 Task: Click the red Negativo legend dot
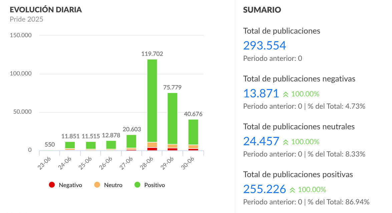pyautogui.click(x=52, y=185)
